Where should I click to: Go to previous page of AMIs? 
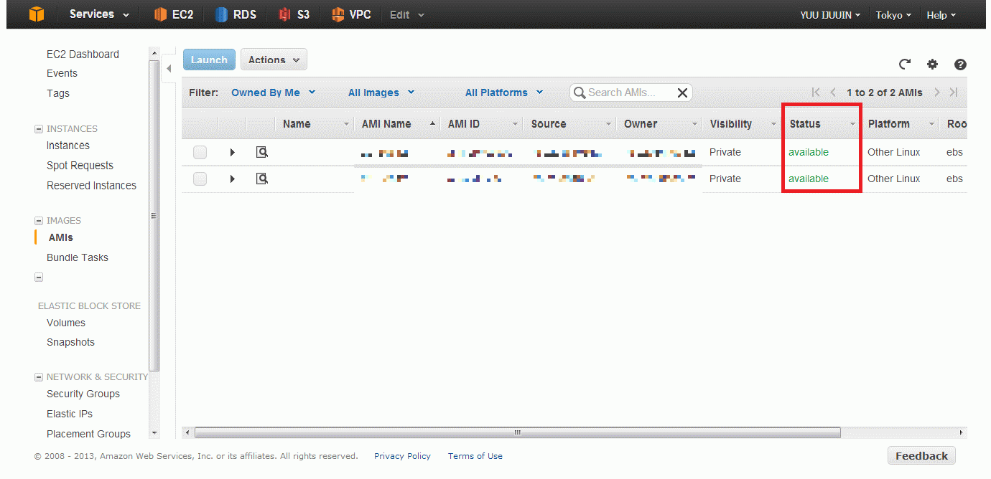pos(833,92)
